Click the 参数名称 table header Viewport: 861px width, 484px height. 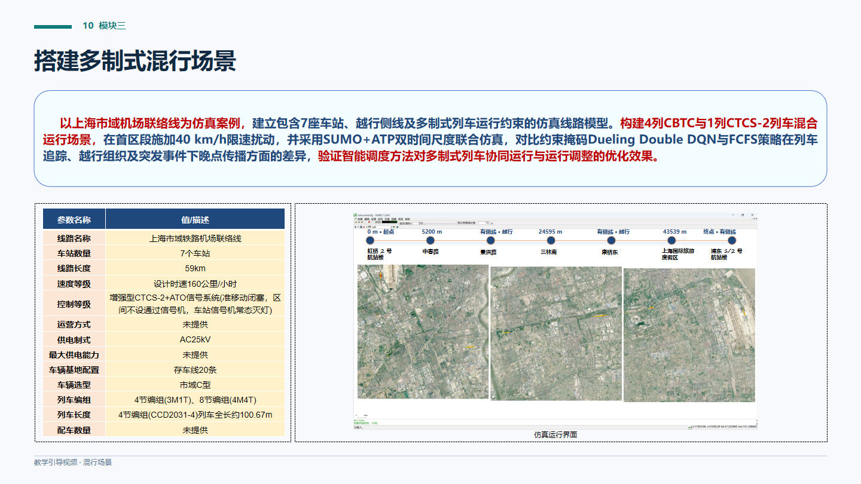pos(74,219)
